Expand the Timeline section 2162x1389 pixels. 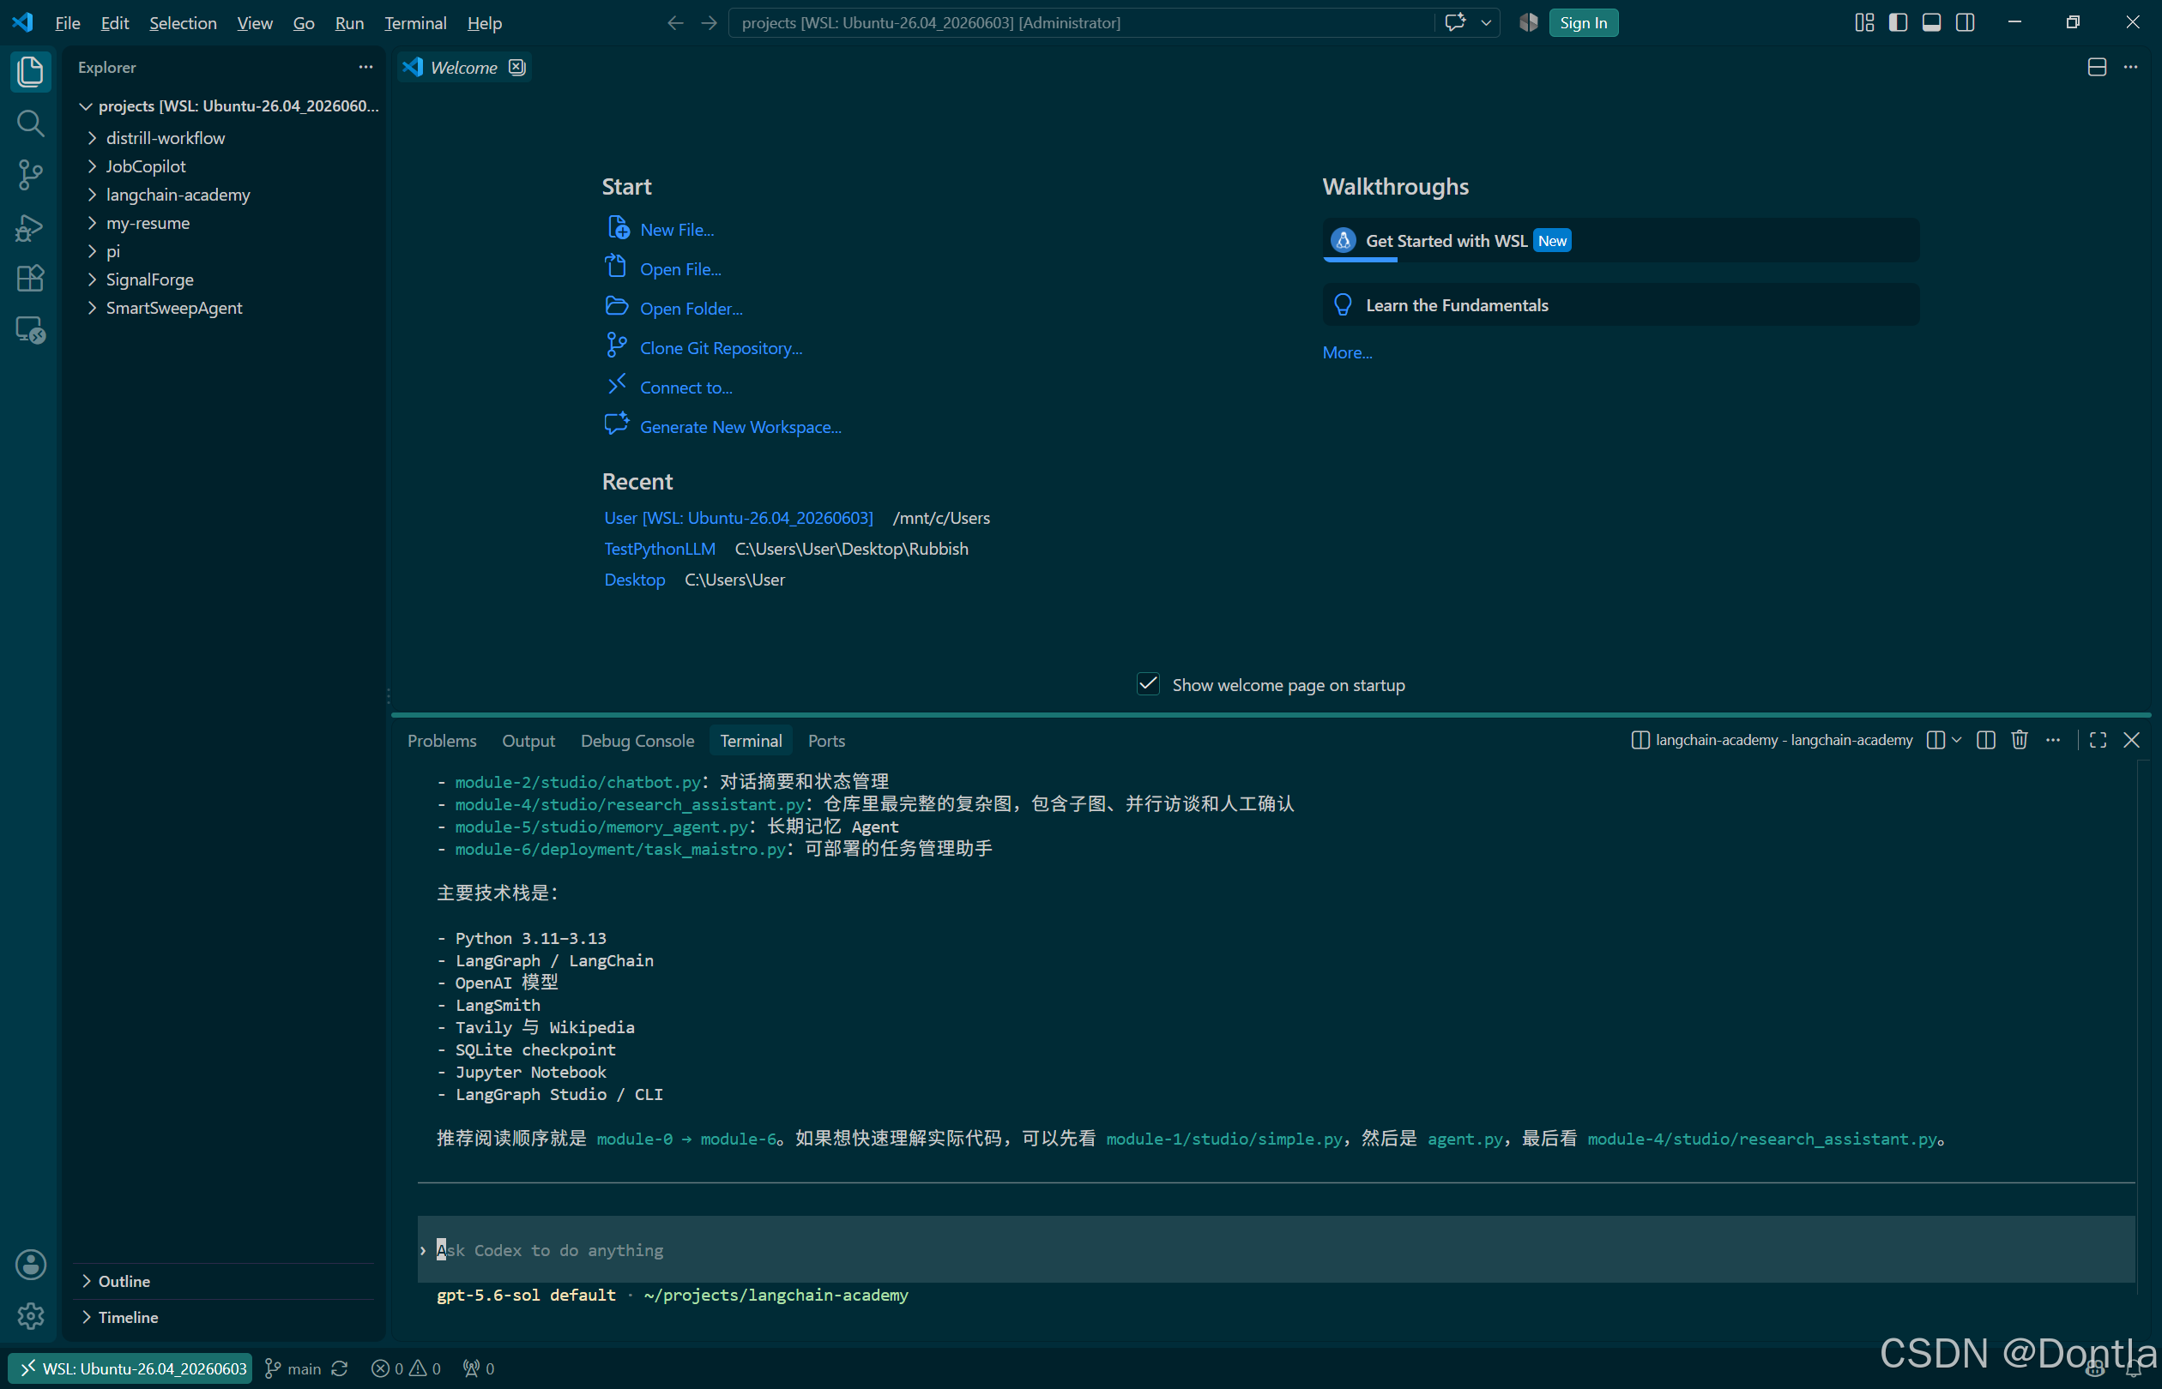point(223,1317)
